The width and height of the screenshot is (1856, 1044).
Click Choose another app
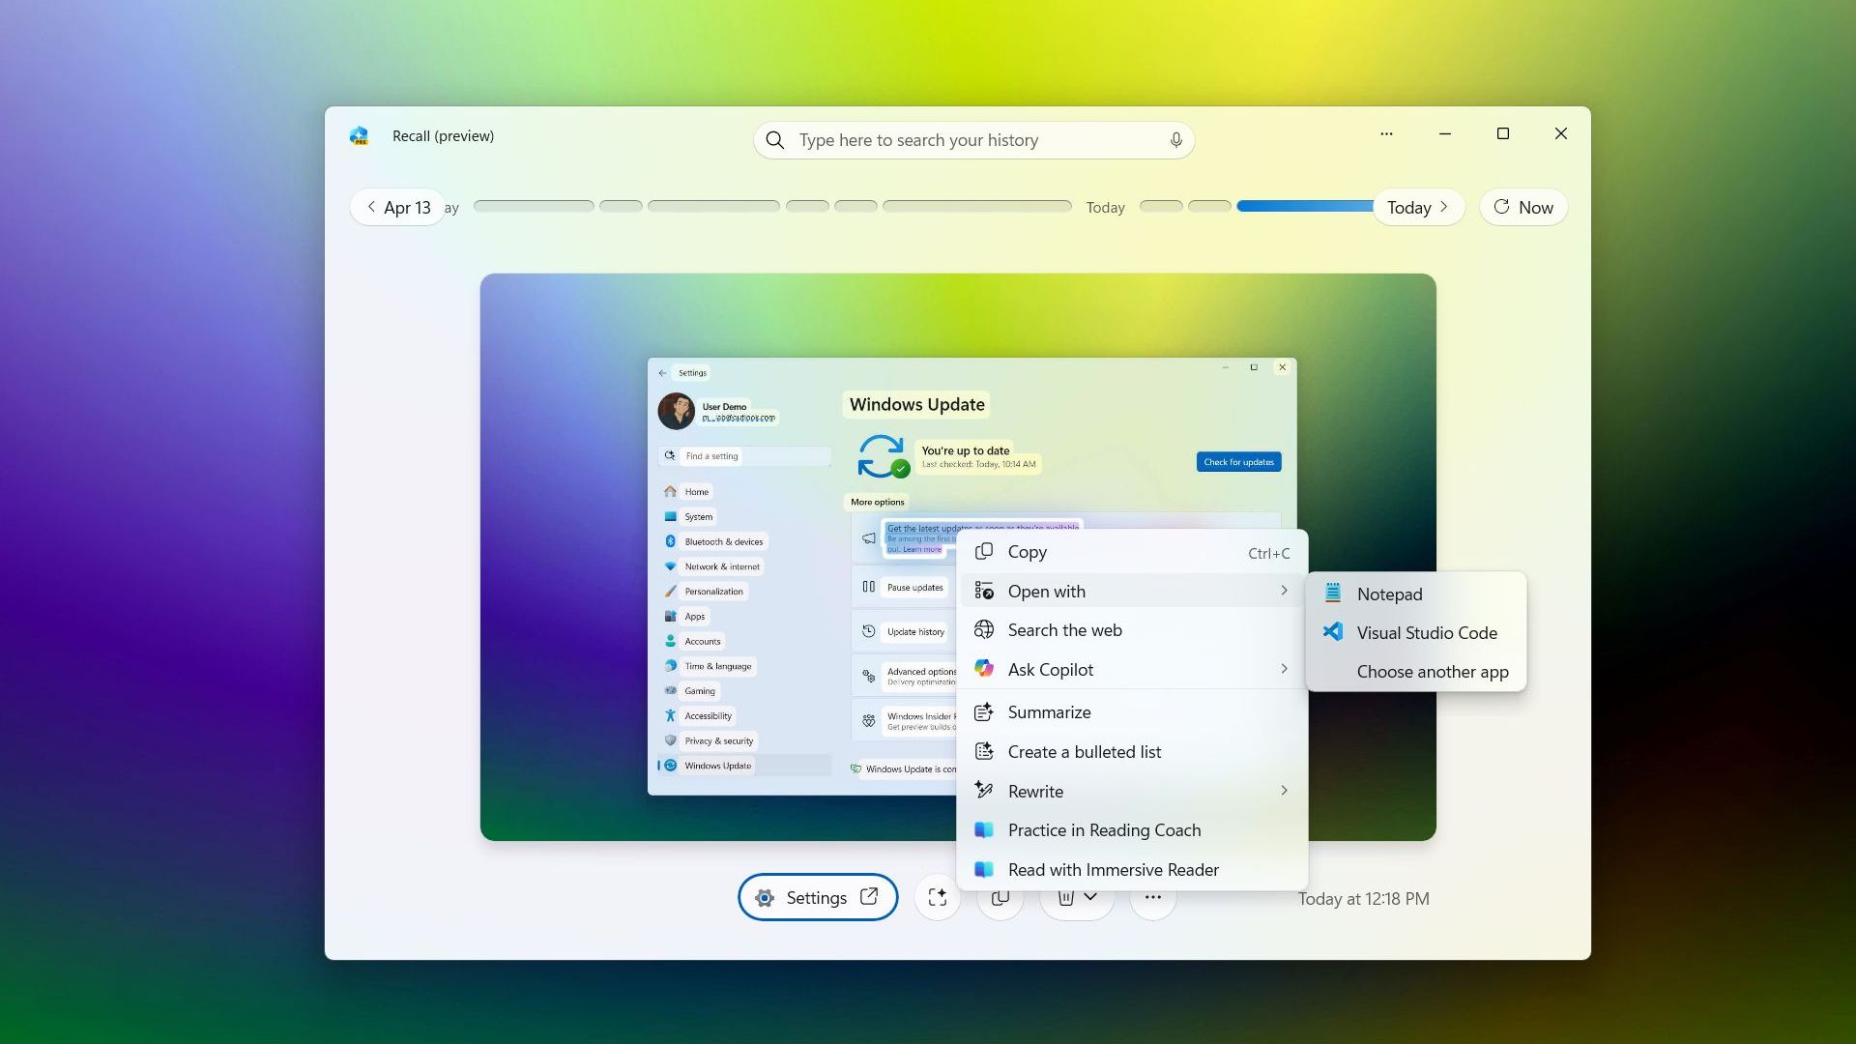pos(1432,672)
